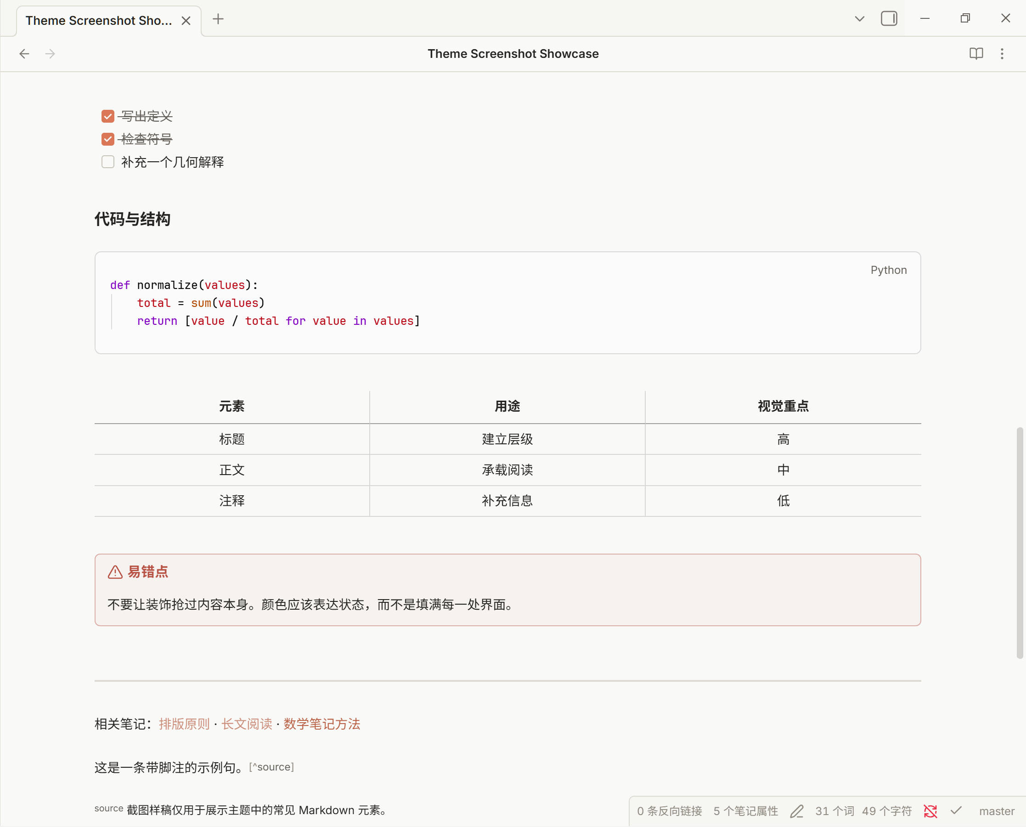Click the 补充信息 table cell
Screen dimensions: 1026x827
pos(507,501)
